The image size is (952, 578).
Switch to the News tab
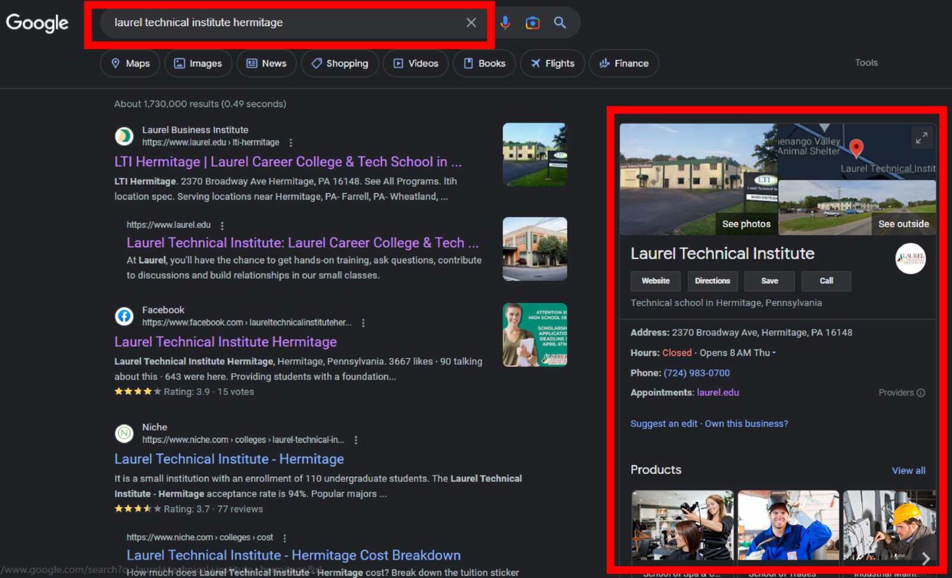pos(267,63)
